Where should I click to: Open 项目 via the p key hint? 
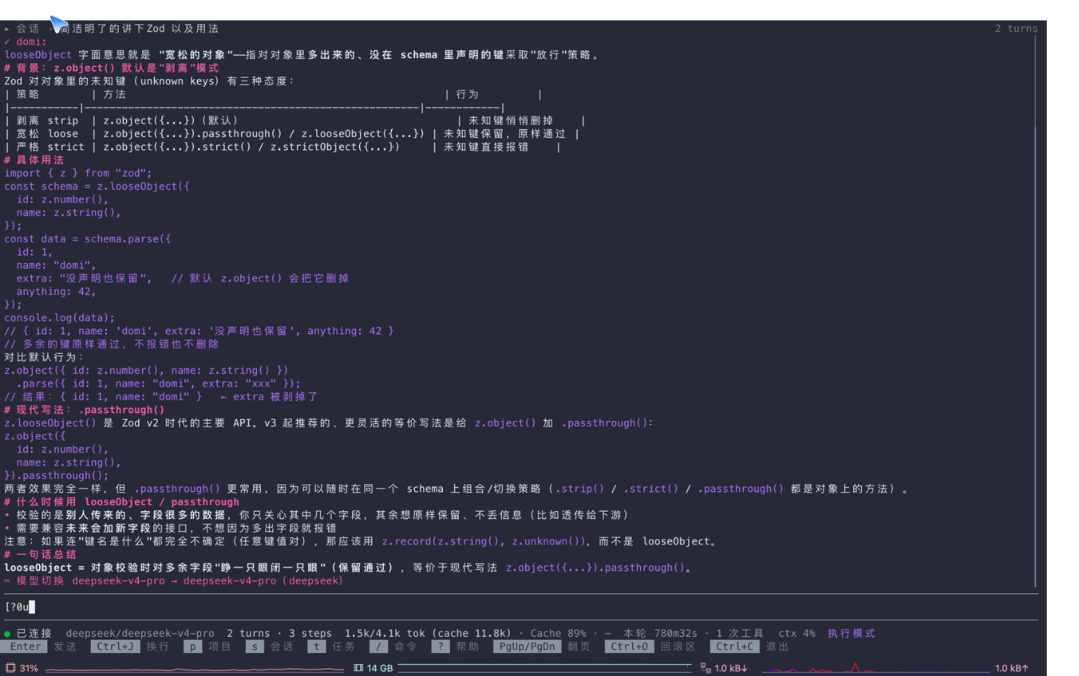(207, 647)
